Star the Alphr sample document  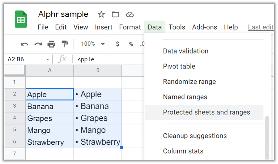pos(101,14)
